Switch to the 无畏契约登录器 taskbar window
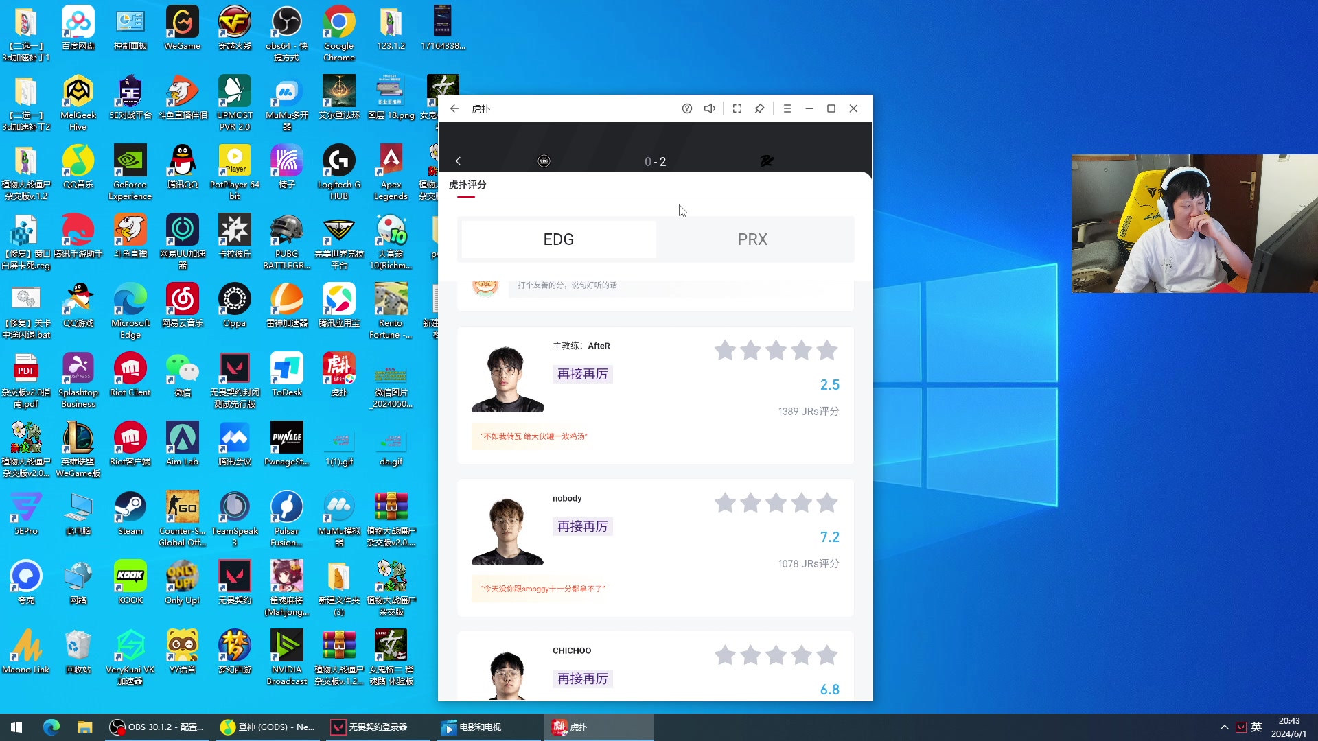1318x741 pixels. [x=377, y=727]
